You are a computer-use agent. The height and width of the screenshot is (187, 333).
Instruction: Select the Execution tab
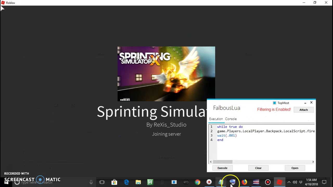(216, 119)
